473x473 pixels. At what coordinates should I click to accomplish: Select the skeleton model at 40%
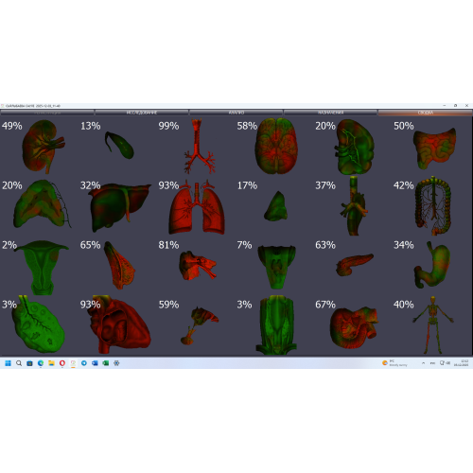click(433, 324)
